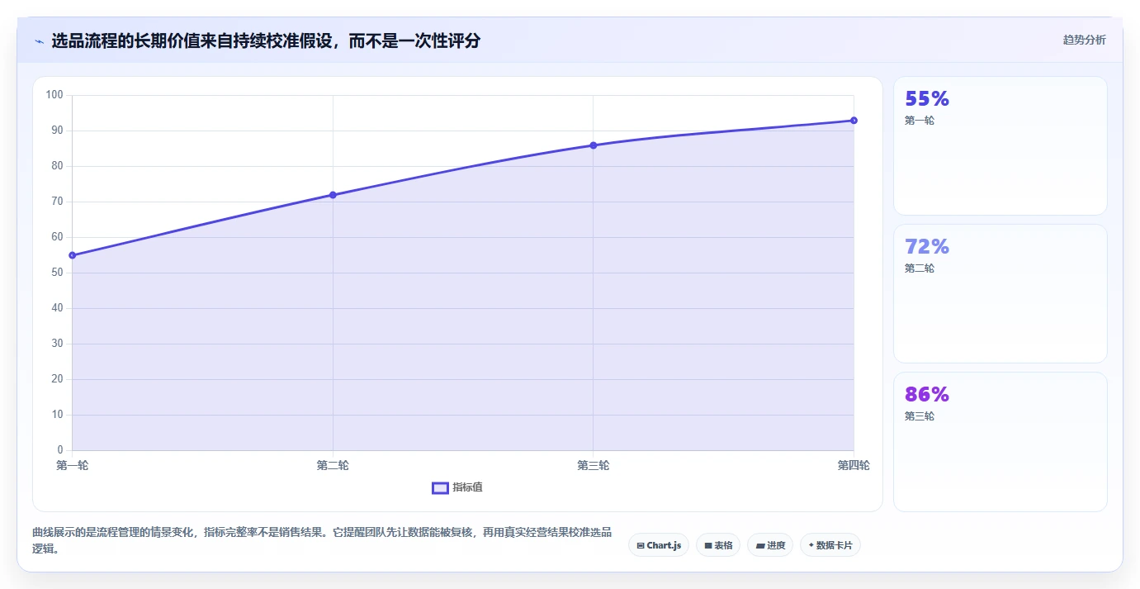Select the 表格 tag chip
The width and height of the screenshot is (1140, 589).
pyautogui.click(x=718, y=545)
